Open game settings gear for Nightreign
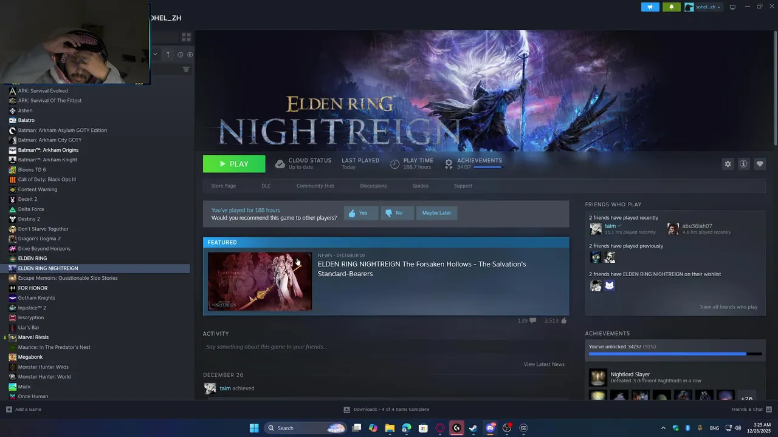Screen dimensions: 778x437 (x=728, y=164)
